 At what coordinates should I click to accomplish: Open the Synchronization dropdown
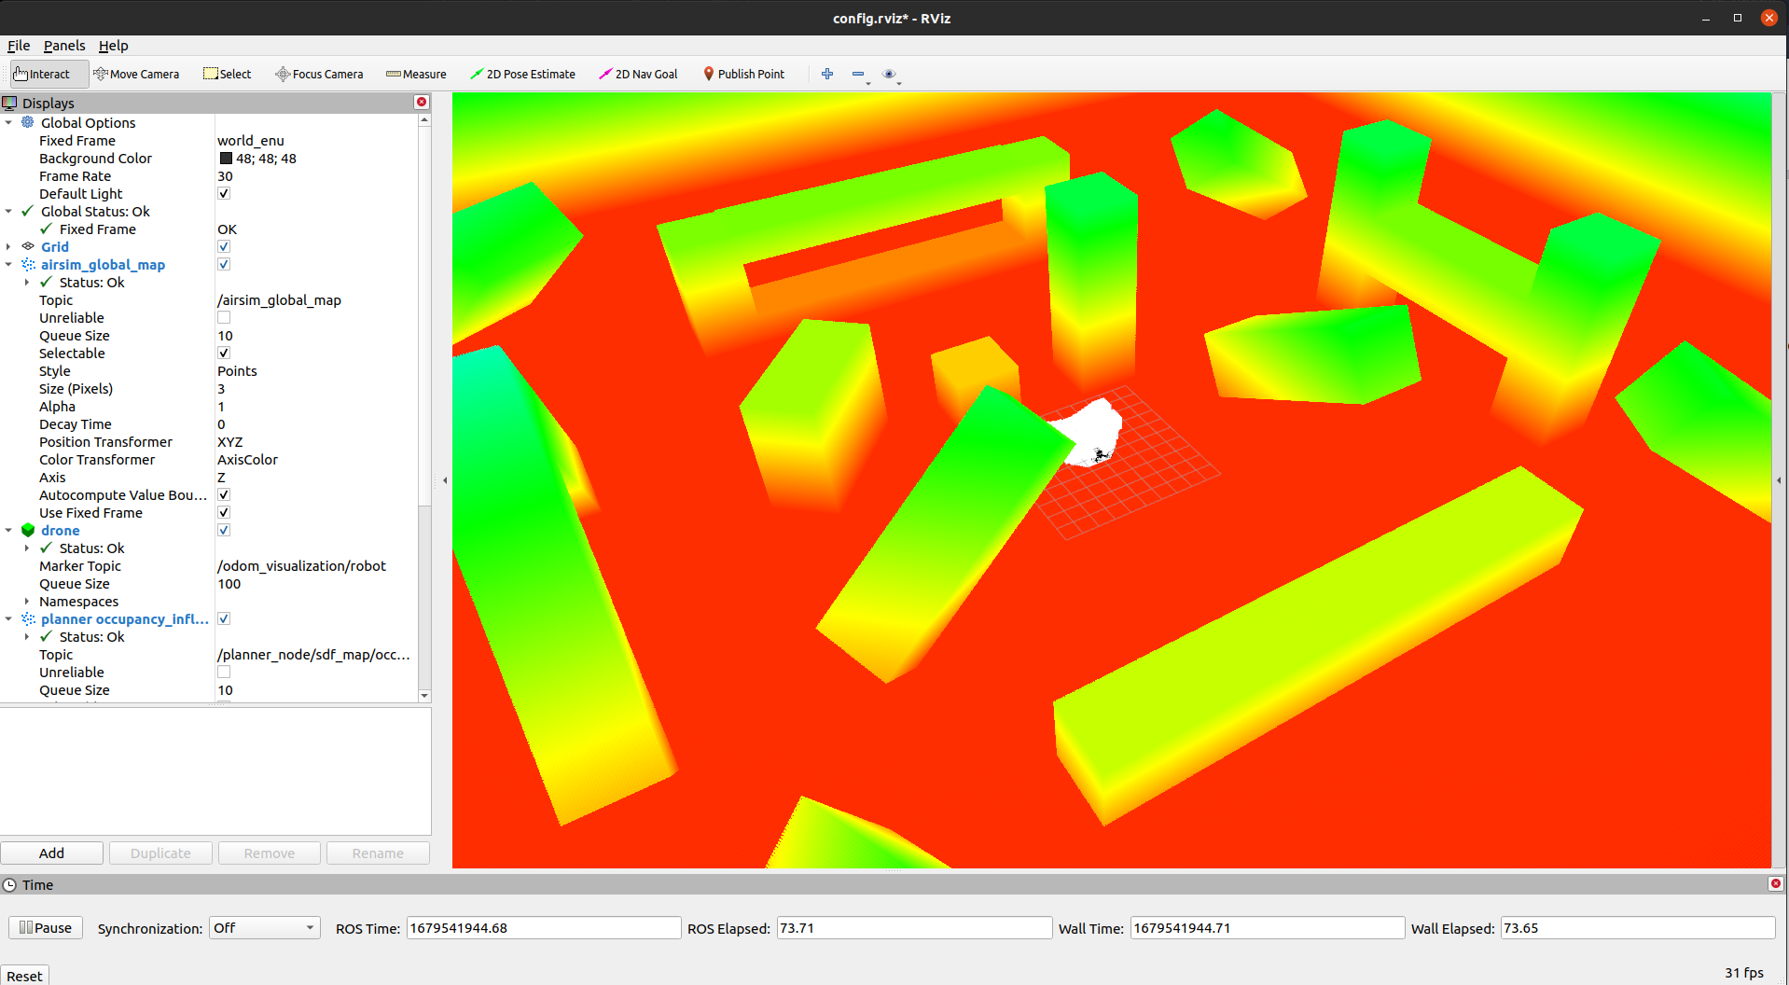[264, 927]
